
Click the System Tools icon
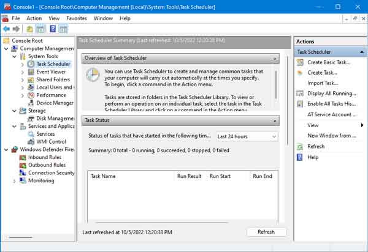23,56
